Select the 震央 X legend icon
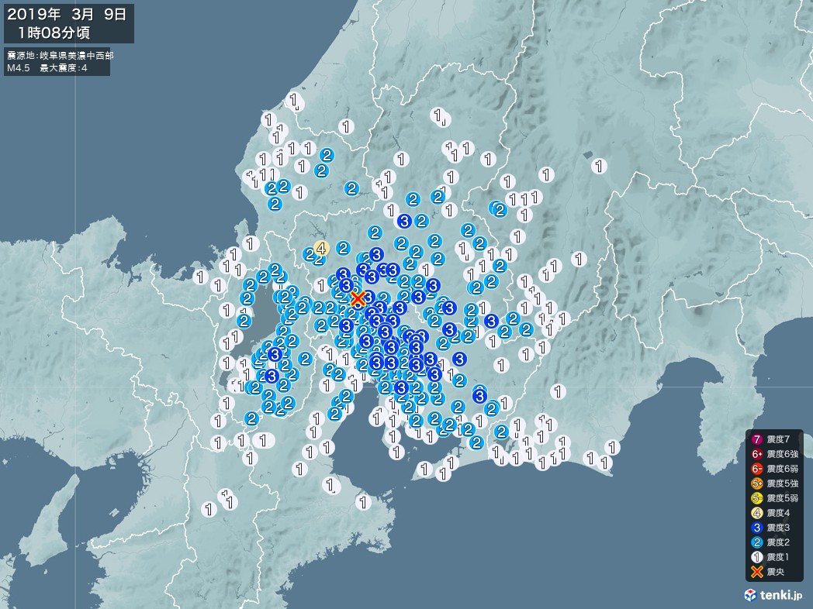This screenshot has height=609, width=813. (x=757, y=573)
